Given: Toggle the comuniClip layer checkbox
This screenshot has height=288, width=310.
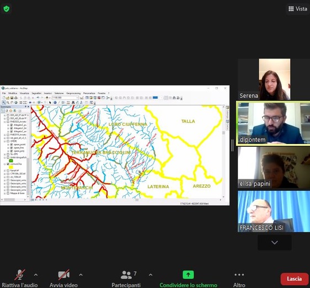Looking at the screenshot, I should click(x=8, y=164).
